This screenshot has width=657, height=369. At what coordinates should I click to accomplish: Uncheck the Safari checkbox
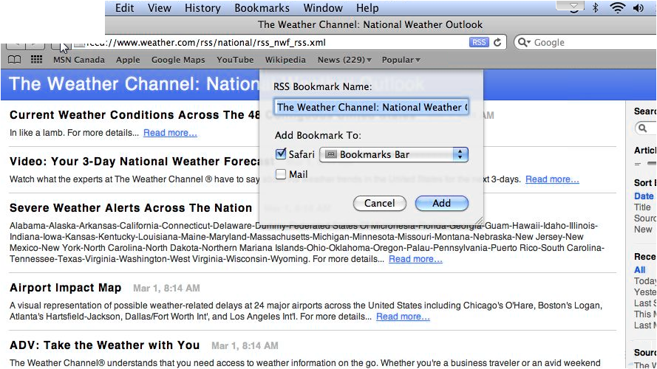pos(281,154)
